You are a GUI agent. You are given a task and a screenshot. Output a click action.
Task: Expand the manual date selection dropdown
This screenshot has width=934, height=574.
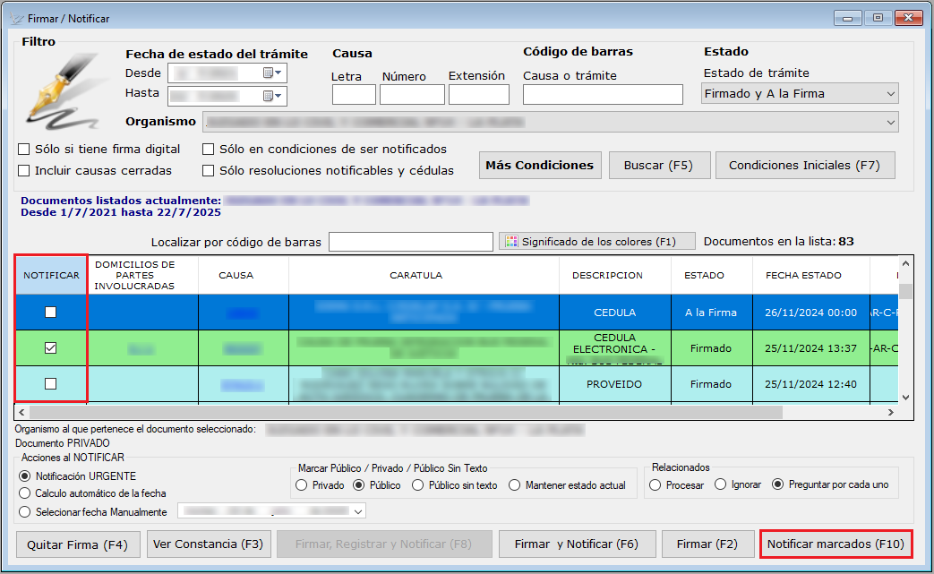coord(358,511)
